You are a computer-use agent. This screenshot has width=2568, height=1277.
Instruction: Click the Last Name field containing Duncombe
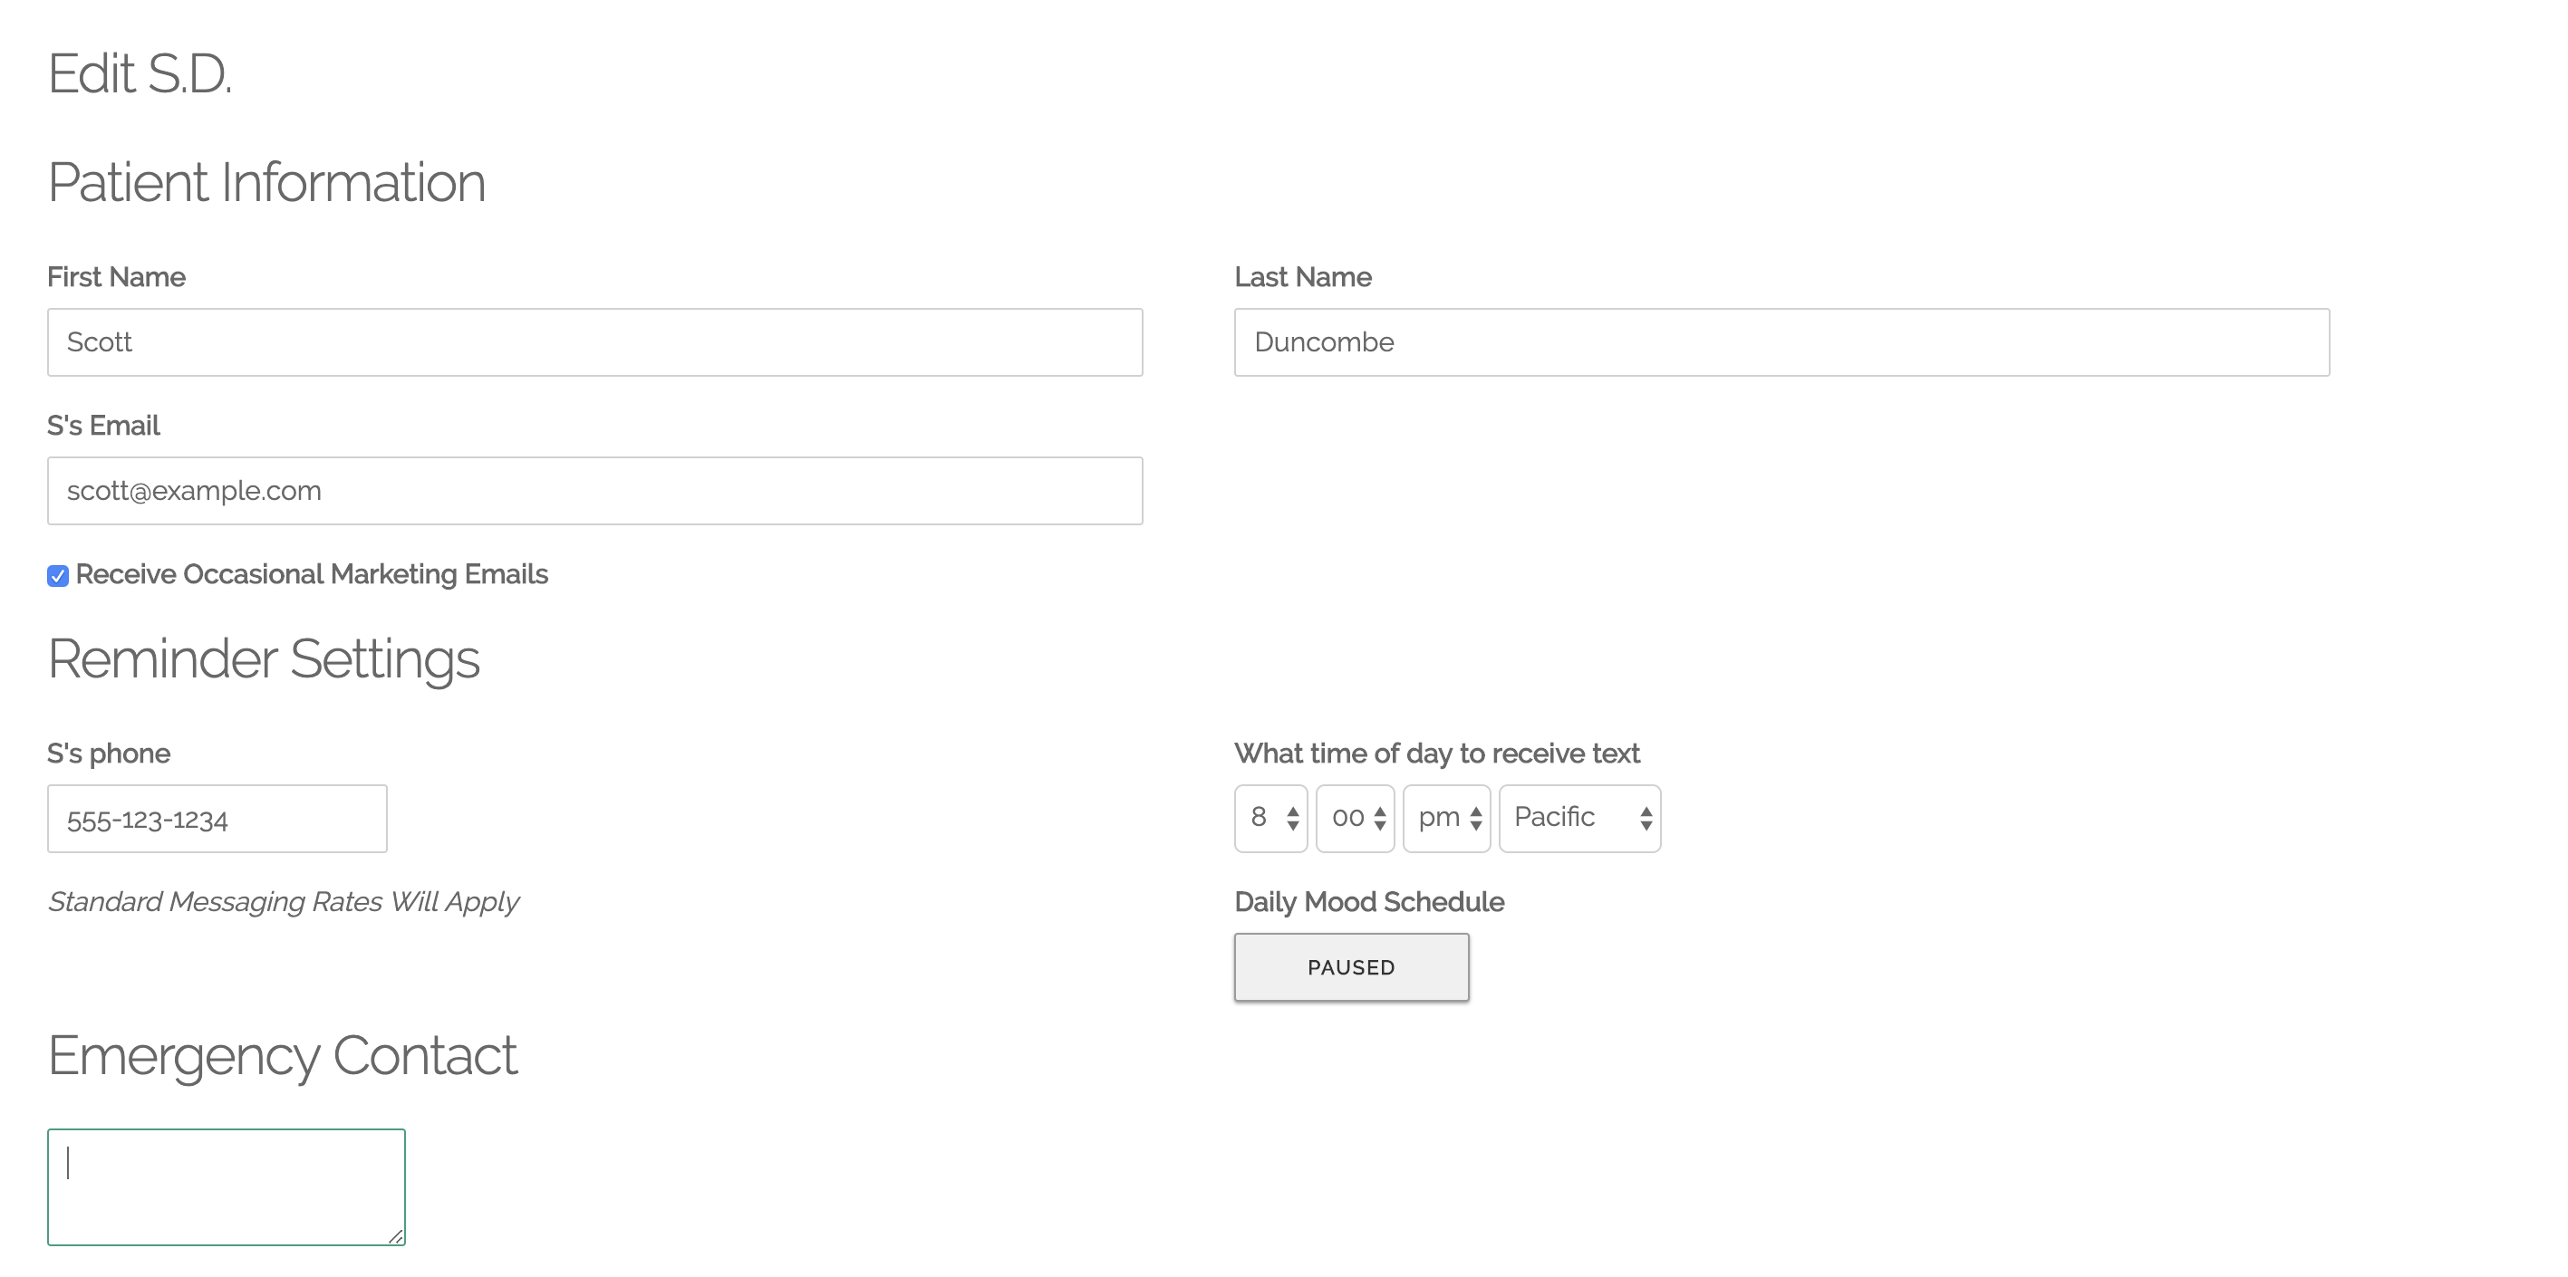[1781, 341]
